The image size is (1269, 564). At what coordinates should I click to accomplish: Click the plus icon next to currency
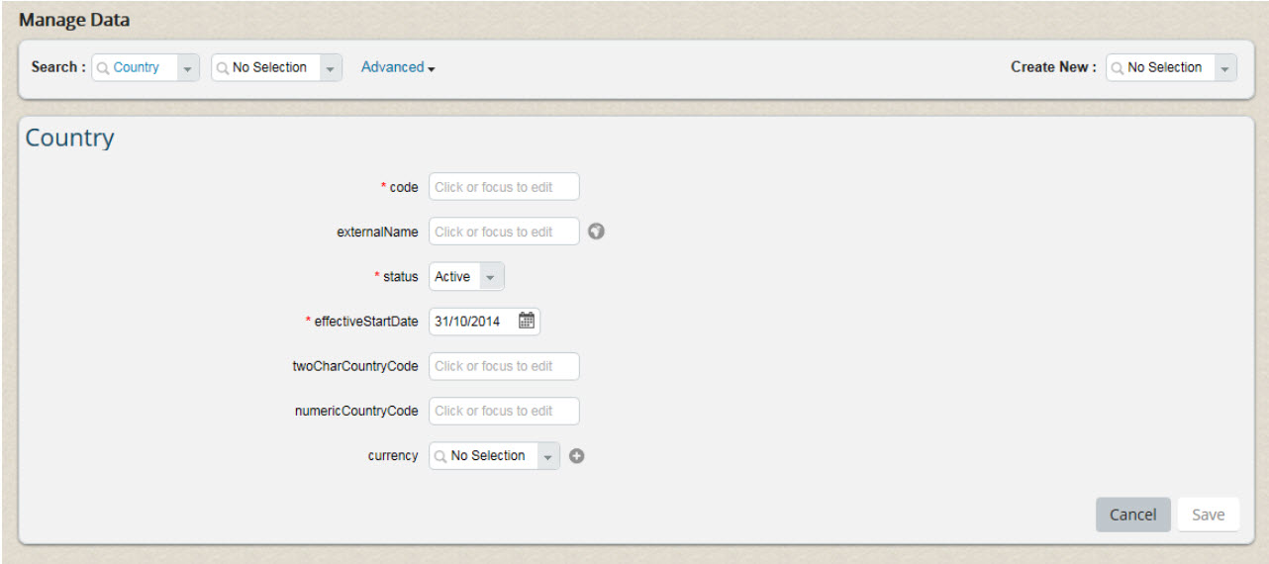(x=577, y=456)
